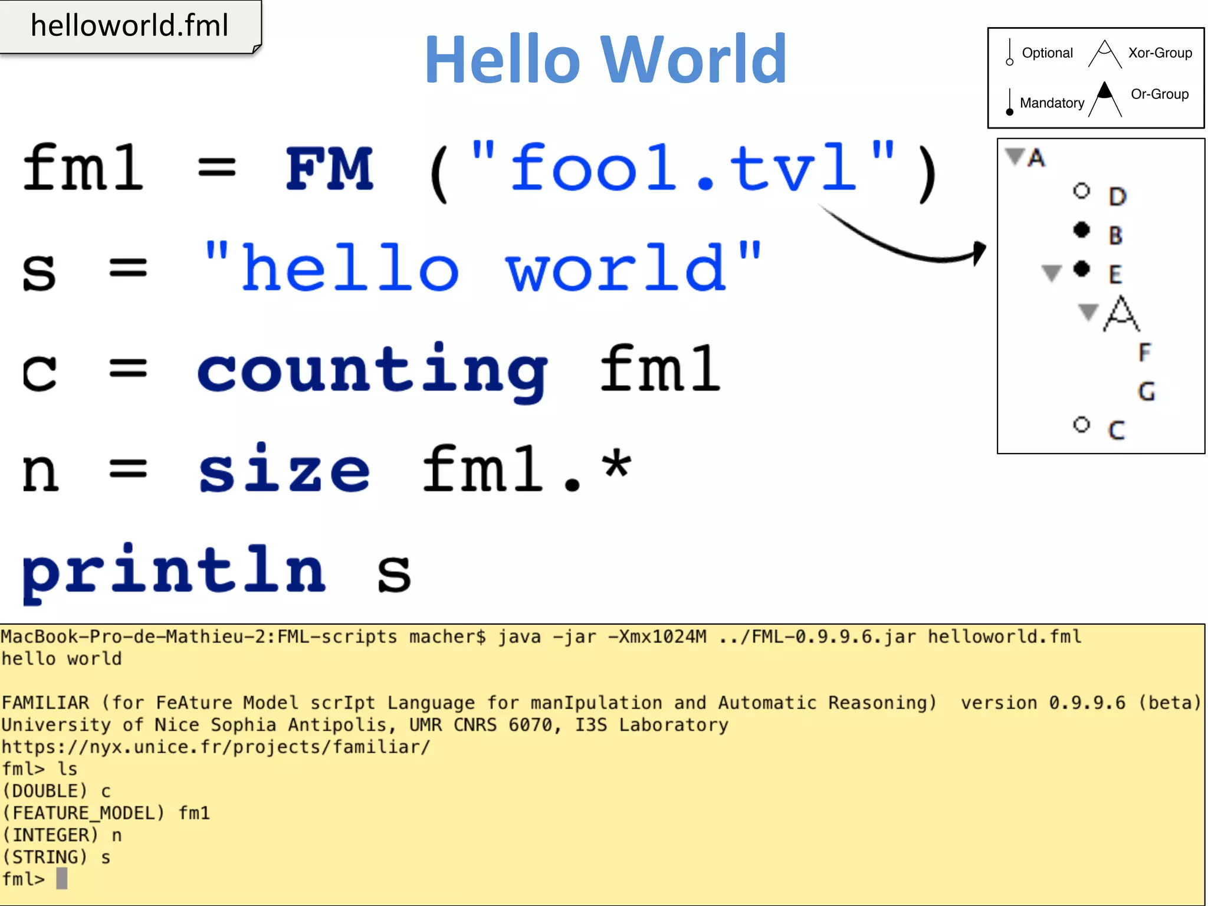
Task: Click the mandatory dot next to B
Action: (1081, 230)
